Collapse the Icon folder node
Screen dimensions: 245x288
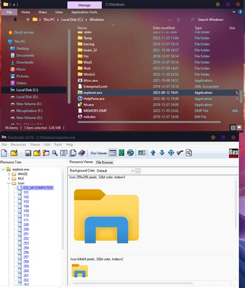pyautogui.click(x=9, y=183)
